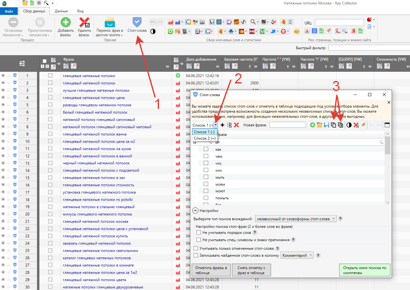Open Приостановка процессов dropdown
The height and width of the screenshot is (290, 410).
[39, 33]
